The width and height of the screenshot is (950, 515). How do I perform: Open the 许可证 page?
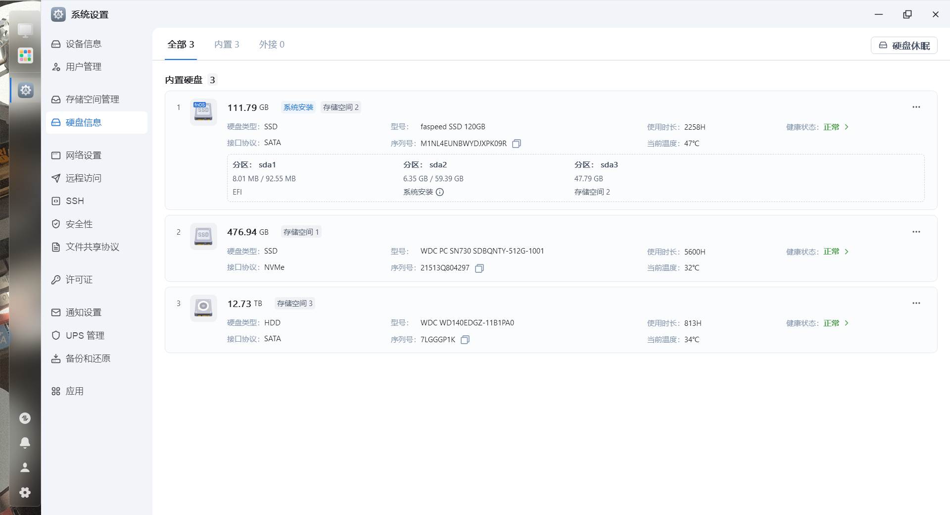[96, 280]
